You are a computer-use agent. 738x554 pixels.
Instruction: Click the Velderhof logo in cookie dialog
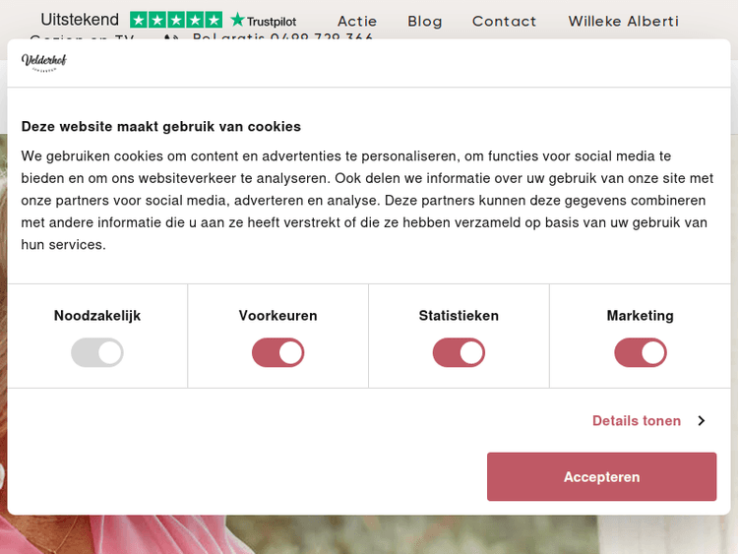(44, 63)
